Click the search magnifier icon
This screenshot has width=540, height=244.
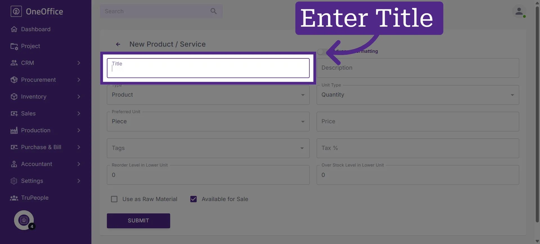(213, 11)
